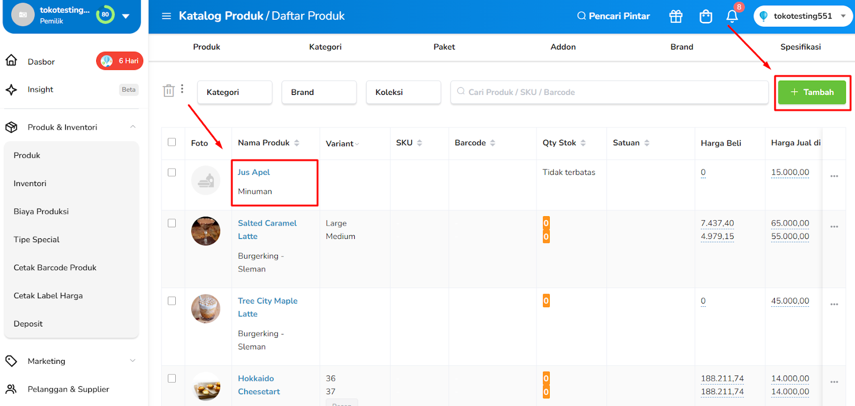Toggle the select-all products checkbox
This screenshot has width=855, height=406.
[x=172, y=142]
